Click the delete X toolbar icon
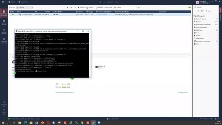 point(75,8)
